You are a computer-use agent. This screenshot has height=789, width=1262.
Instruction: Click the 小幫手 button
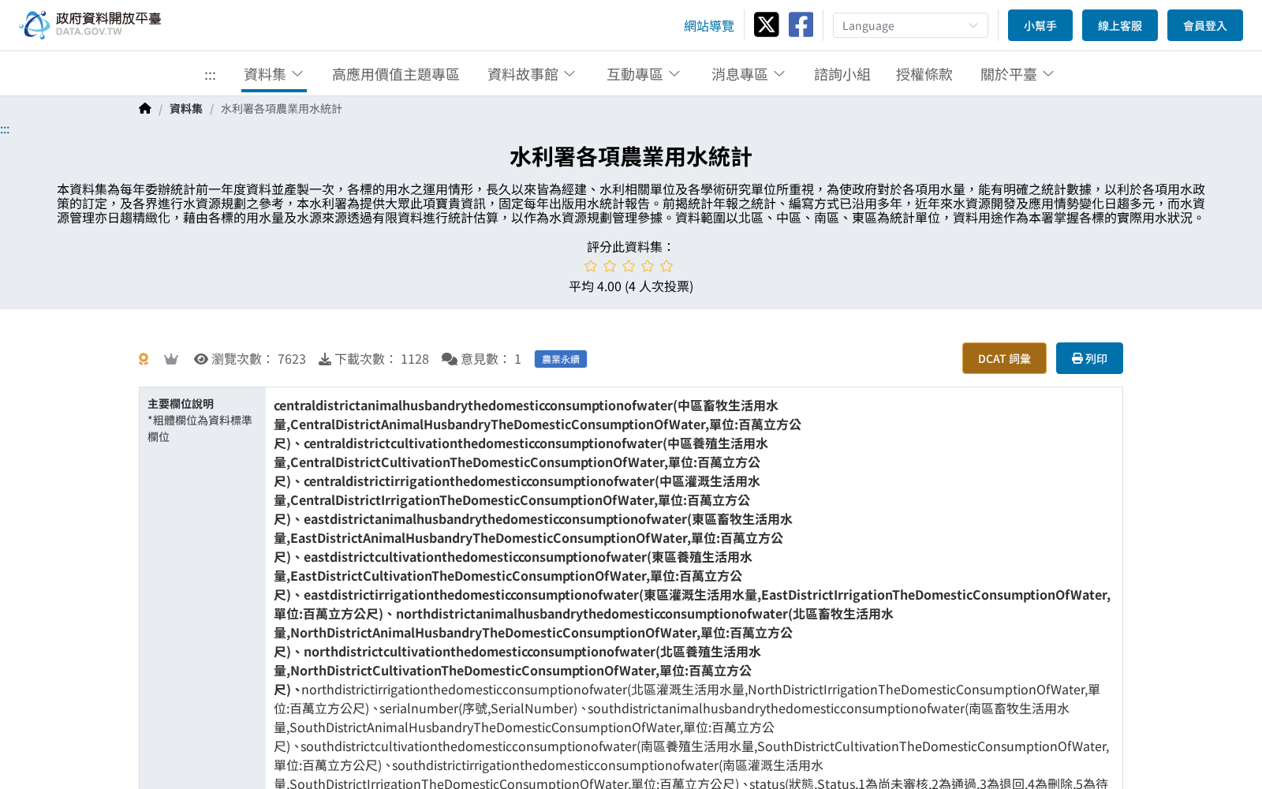tap(1040, 25)
